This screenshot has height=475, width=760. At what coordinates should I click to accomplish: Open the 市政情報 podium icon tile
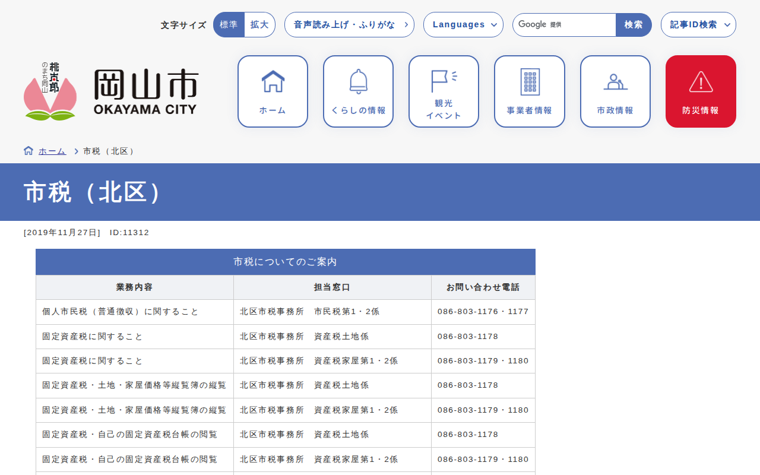(615, 91)
